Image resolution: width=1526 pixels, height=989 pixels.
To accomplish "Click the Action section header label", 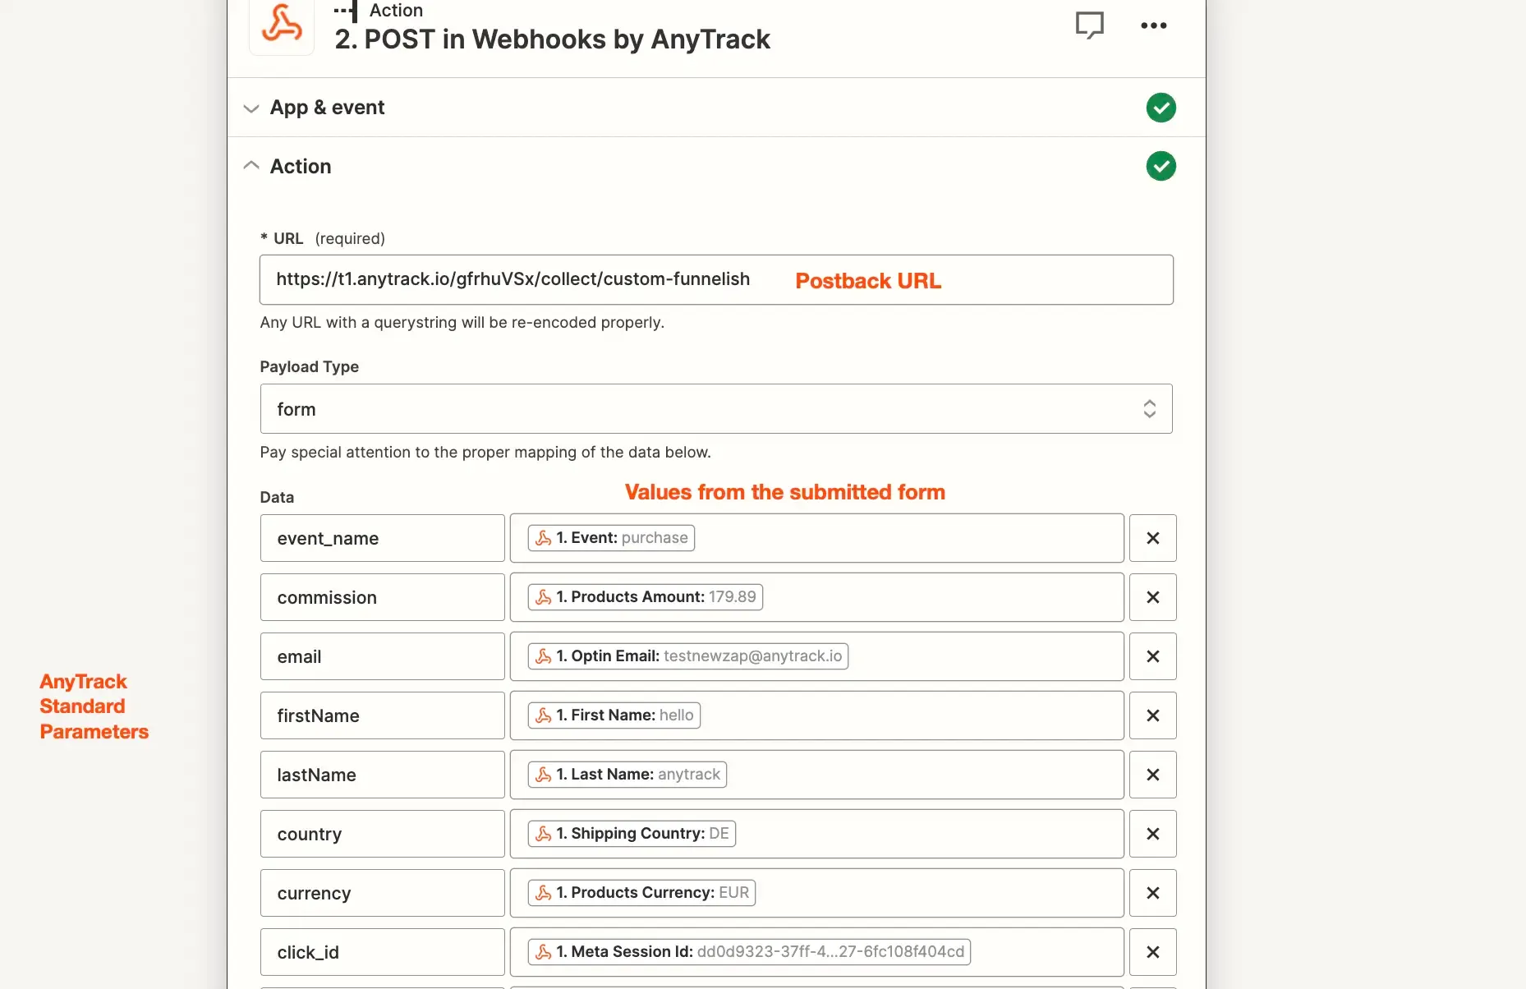I will [x=301, y=167].
